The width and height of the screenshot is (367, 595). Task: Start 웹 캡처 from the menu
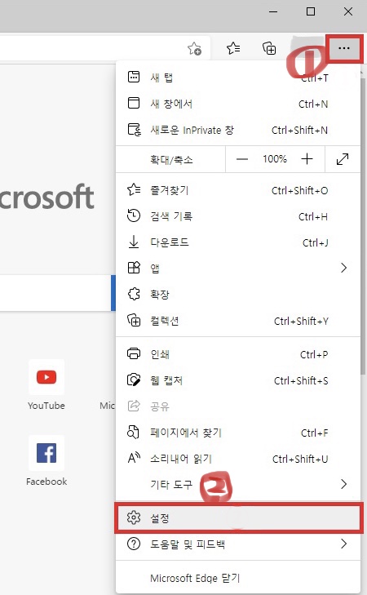pyautogui.click(x=237, y=380)
